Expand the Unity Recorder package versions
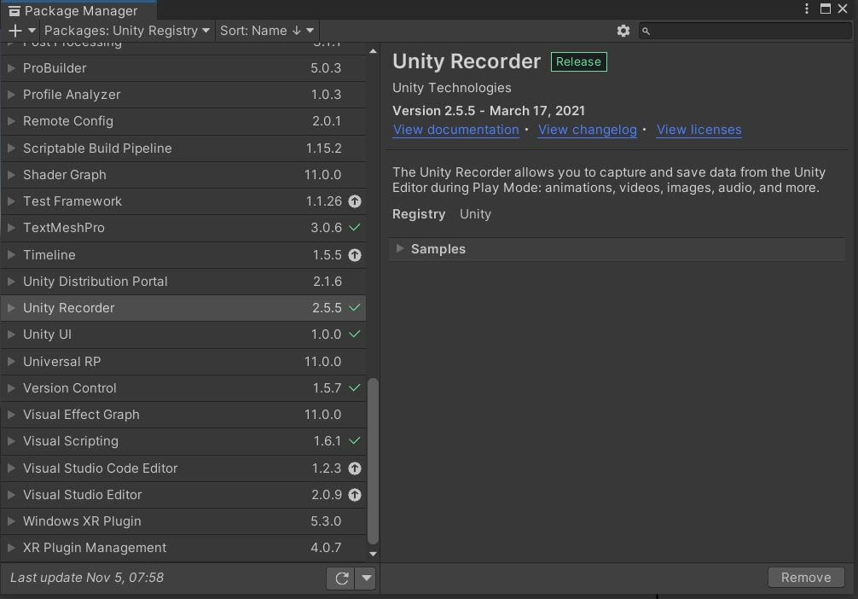Screen dimensions: 858x599 coord(11,308)
